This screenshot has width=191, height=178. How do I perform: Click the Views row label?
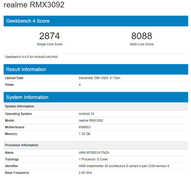(x=9, y=85)
